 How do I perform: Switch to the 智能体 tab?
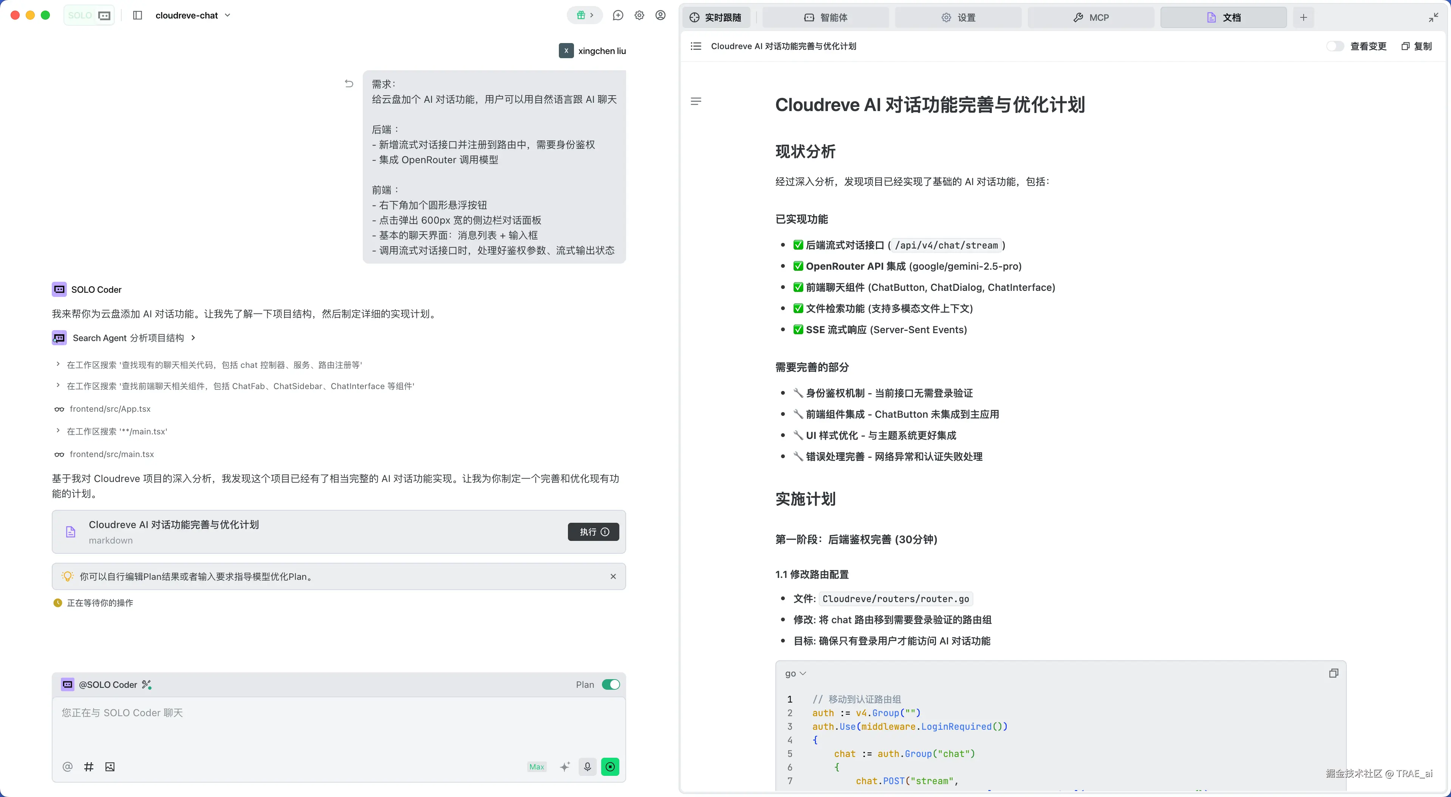[x=826, y=17]
